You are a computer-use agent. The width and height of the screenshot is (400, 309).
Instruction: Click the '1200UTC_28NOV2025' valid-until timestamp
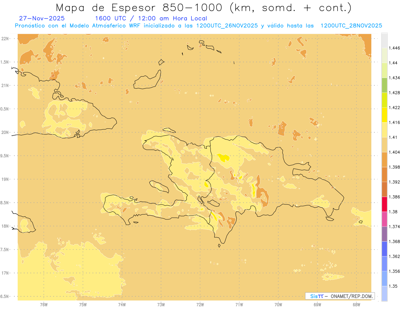[351, 26]
